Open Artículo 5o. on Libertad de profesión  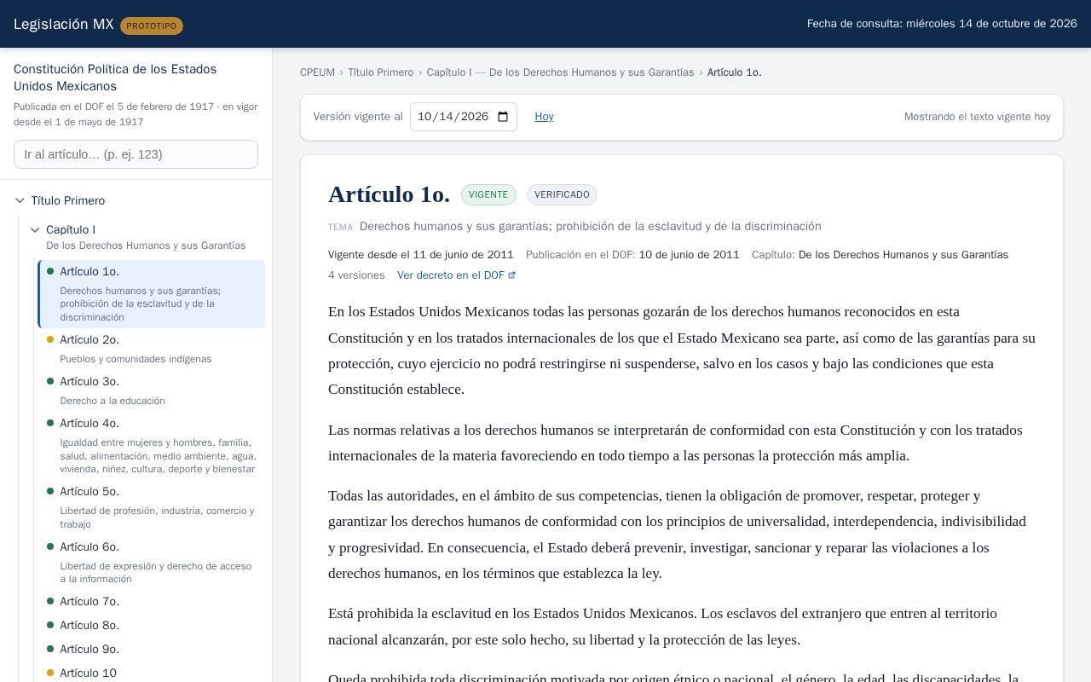152,507
